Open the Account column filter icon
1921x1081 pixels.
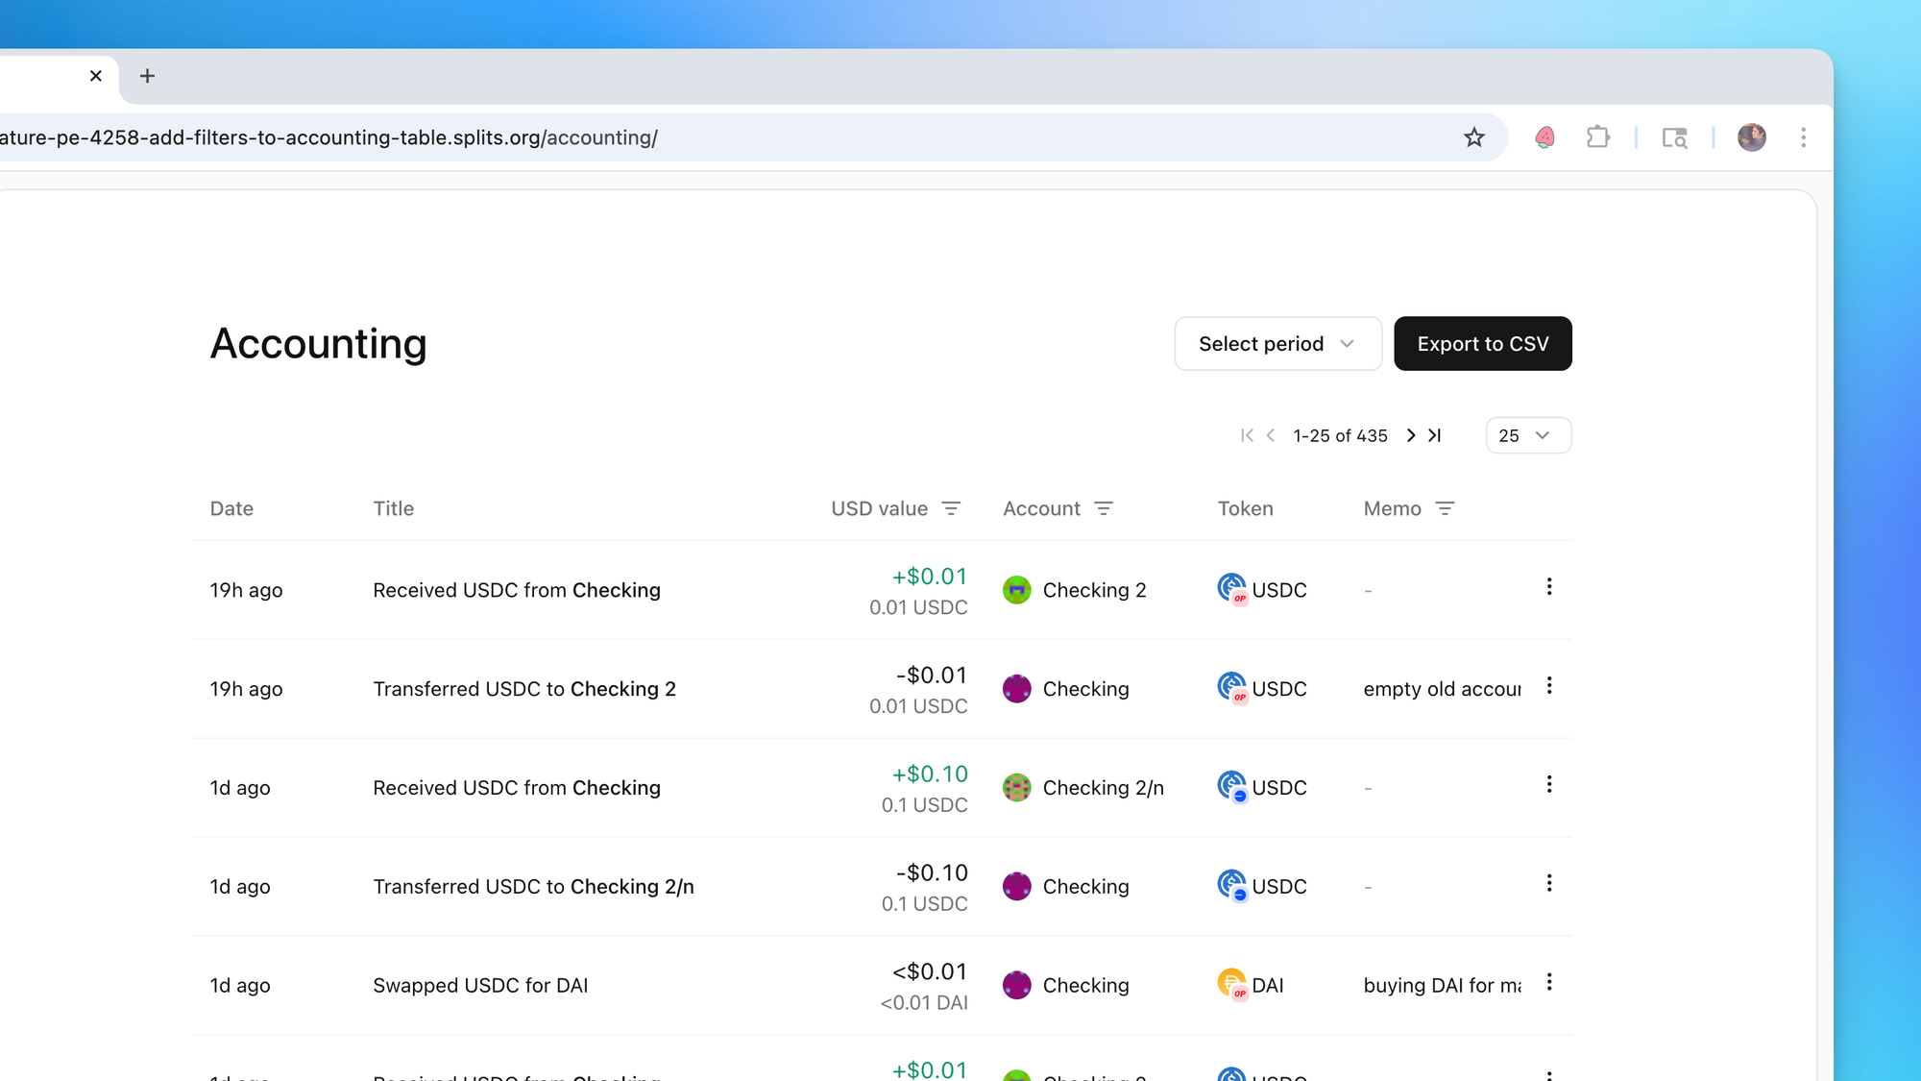1104,508
